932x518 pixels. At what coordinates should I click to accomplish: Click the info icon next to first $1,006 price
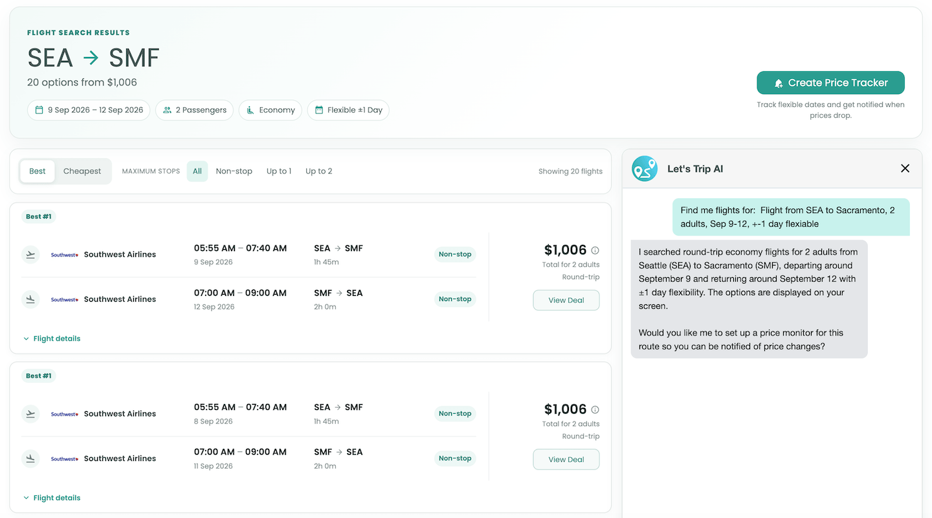pyautogui.click(x=595, y=250)
